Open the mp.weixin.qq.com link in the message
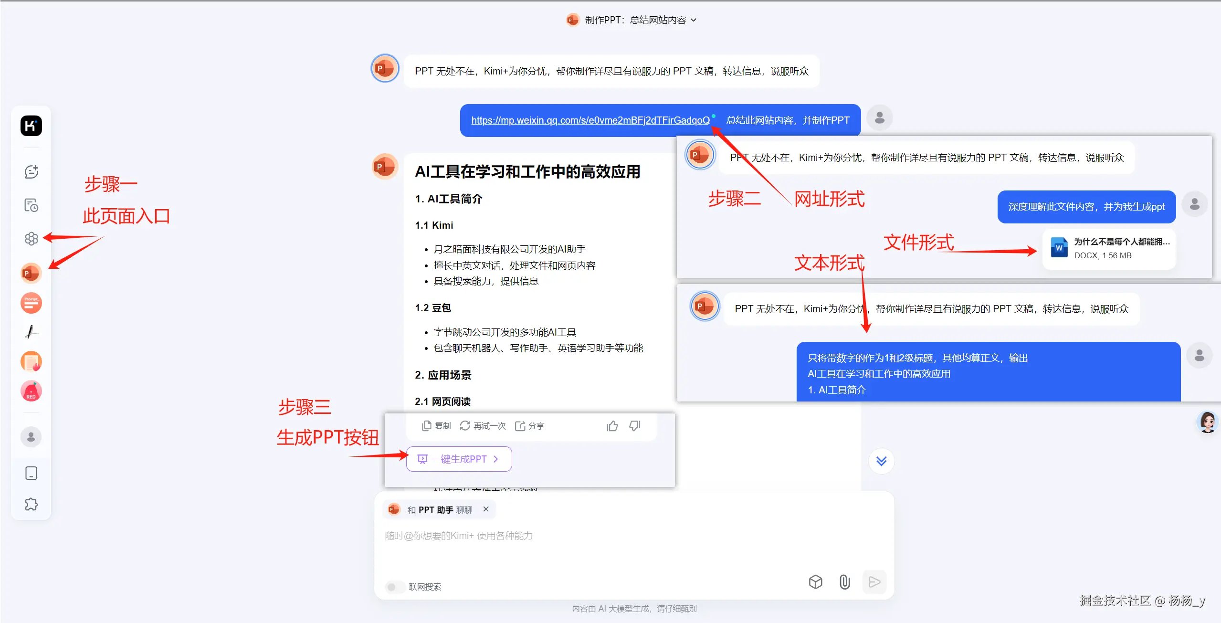Viewport: 1221px width, 623px height. click(x=590, y=120)
